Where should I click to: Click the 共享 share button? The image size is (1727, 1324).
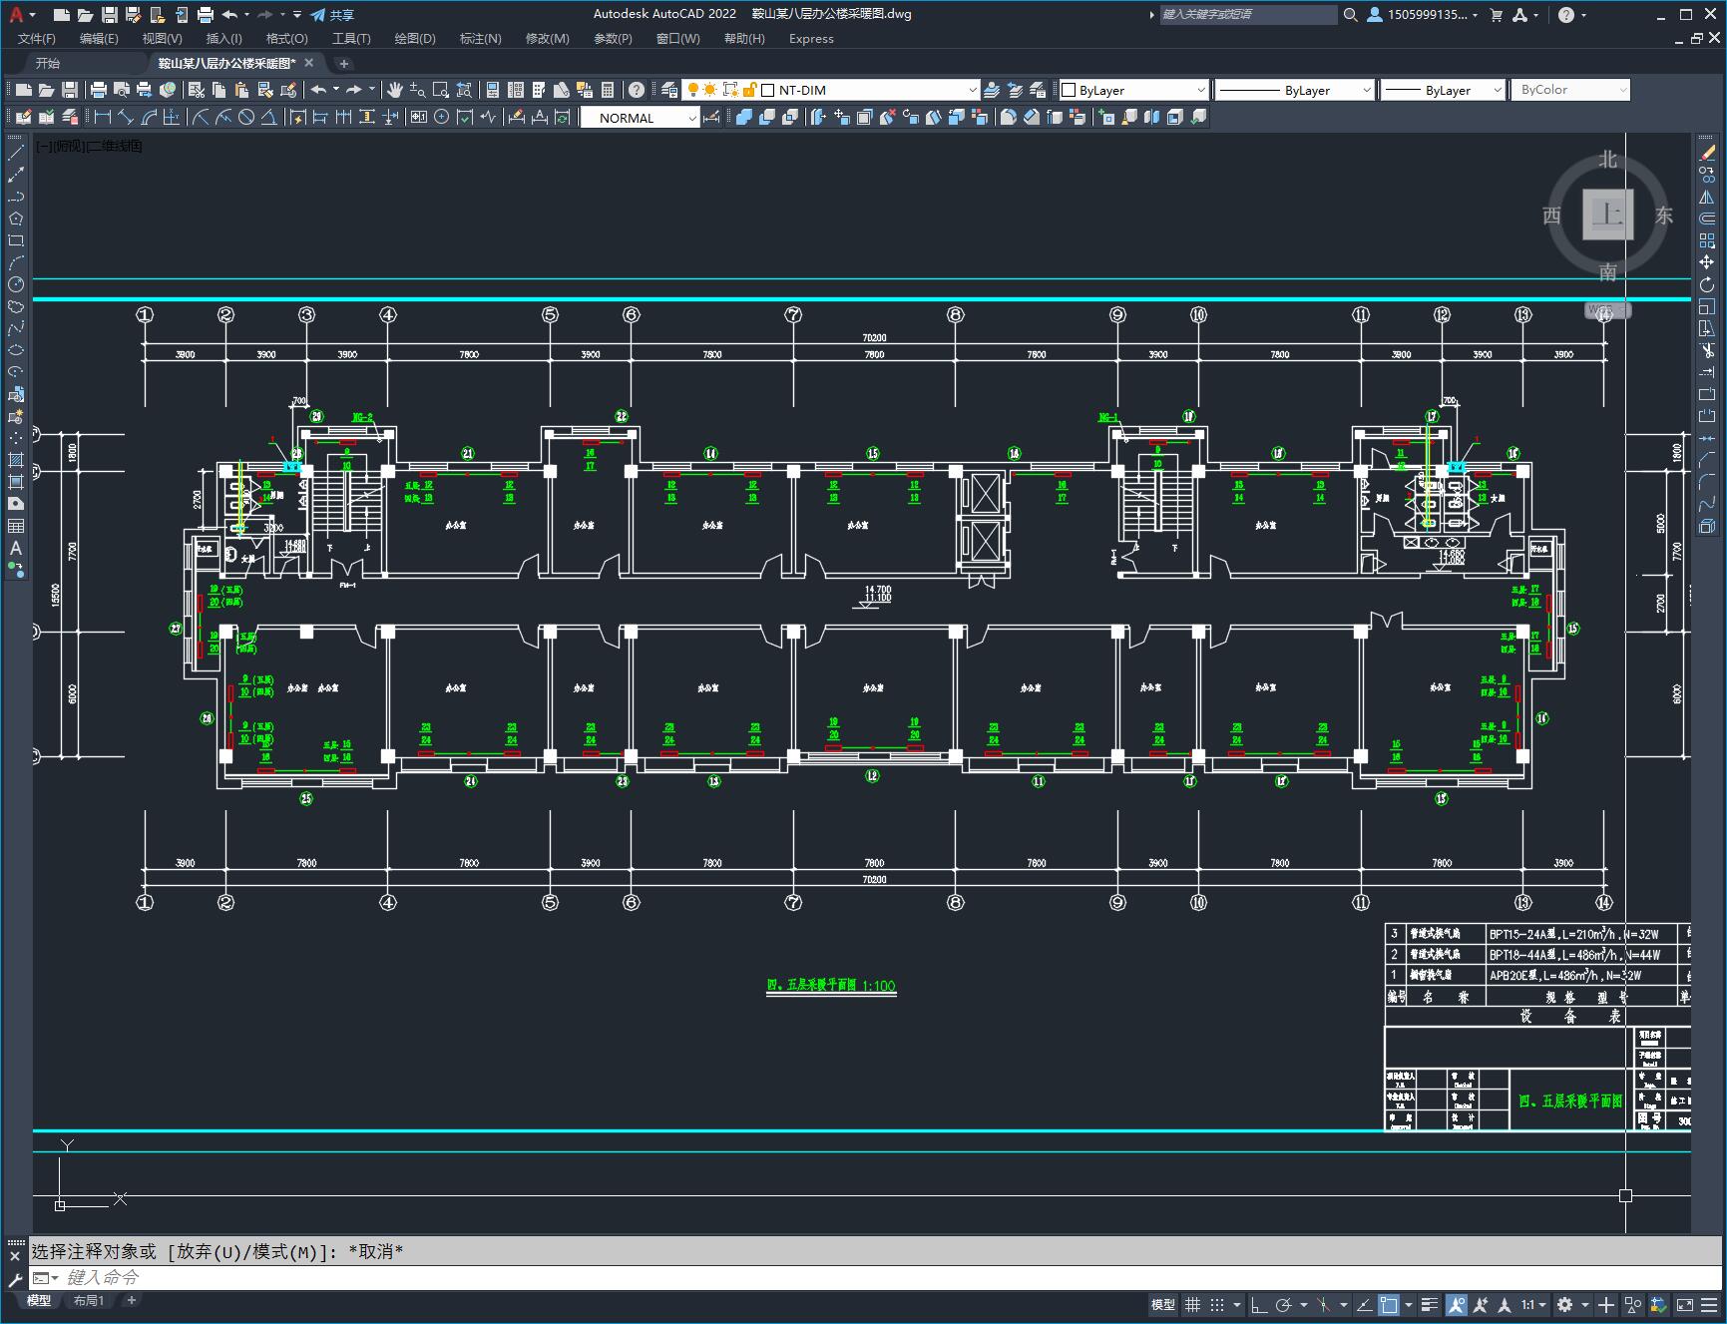tap(332, 15)
